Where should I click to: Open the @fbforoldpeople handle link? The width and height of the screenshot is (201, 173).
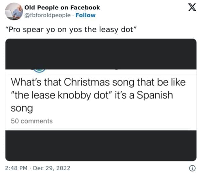tap(48, 15)
